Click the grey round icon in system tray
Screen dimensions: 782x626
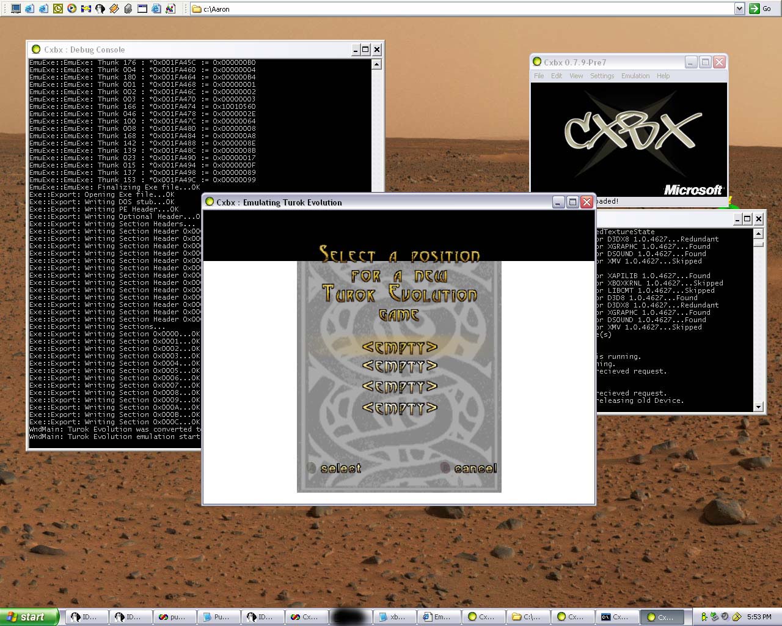725,617
